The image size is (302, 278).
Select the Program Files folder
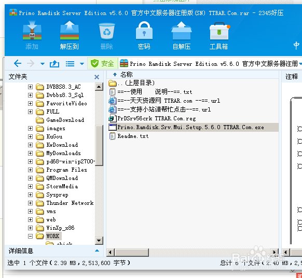coord(66,170)
